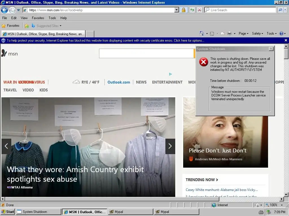Click the Read Mail icon
The width and height of the screenshot is (289, 216).
(223, 34)
